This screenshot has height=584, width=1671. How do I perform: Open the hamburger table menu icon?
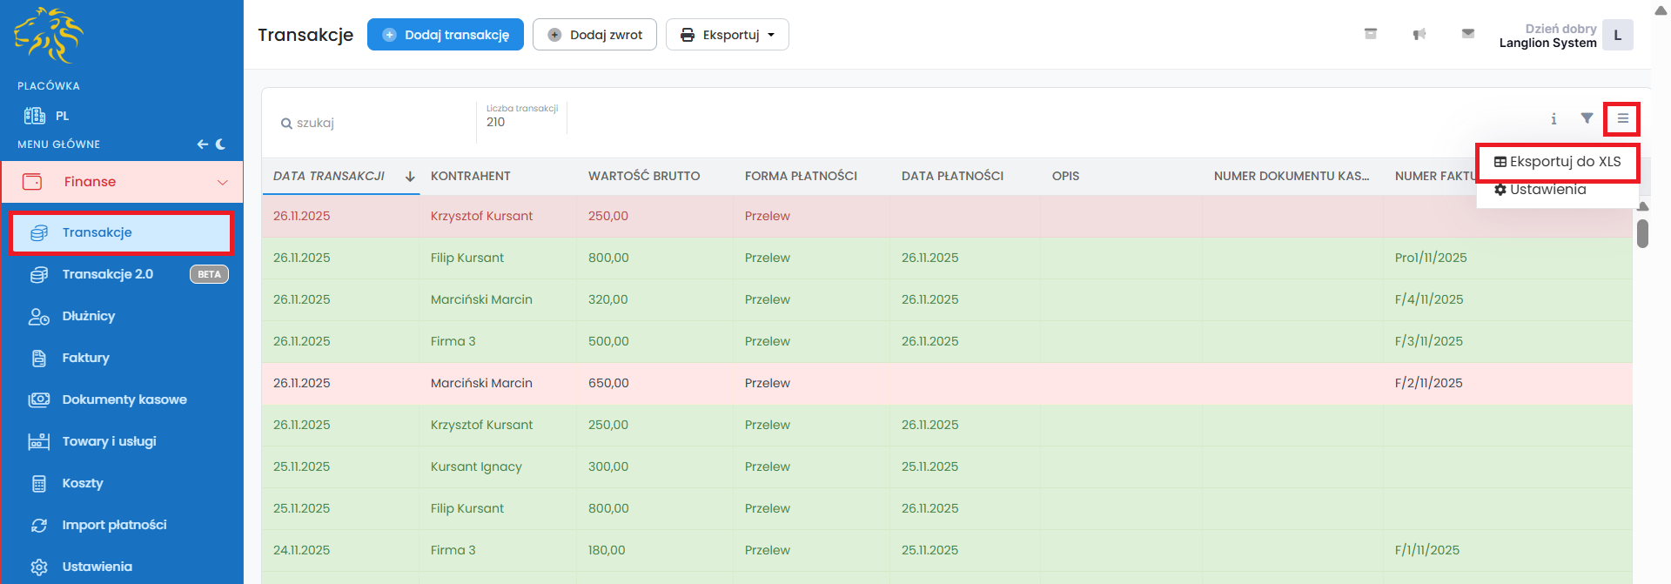[1622, 118]
